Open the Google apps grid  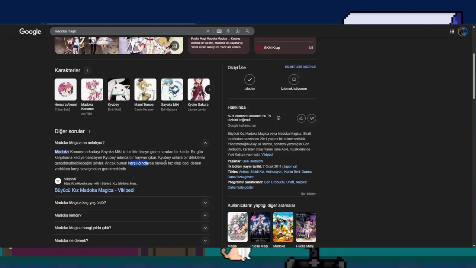452,32
